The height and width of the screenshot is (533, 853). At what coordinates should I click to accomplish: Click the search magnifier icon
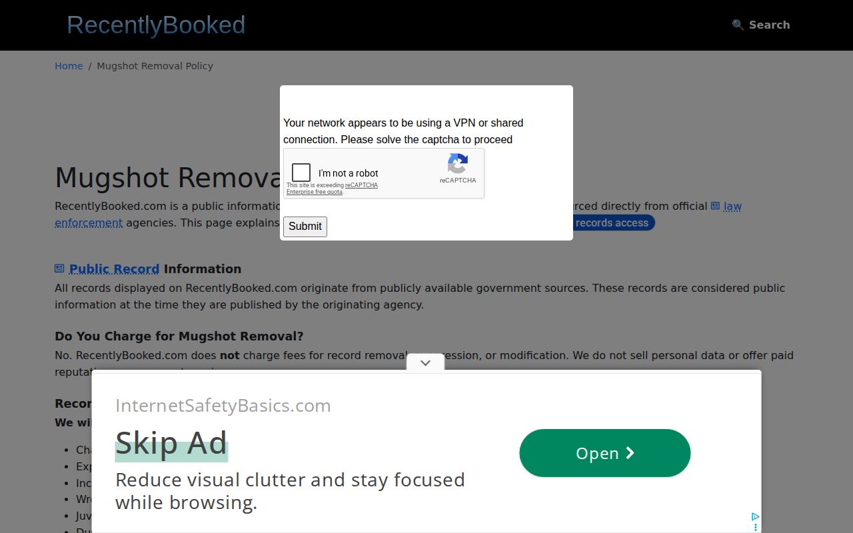pyautogui.click(x=738, y=25)
